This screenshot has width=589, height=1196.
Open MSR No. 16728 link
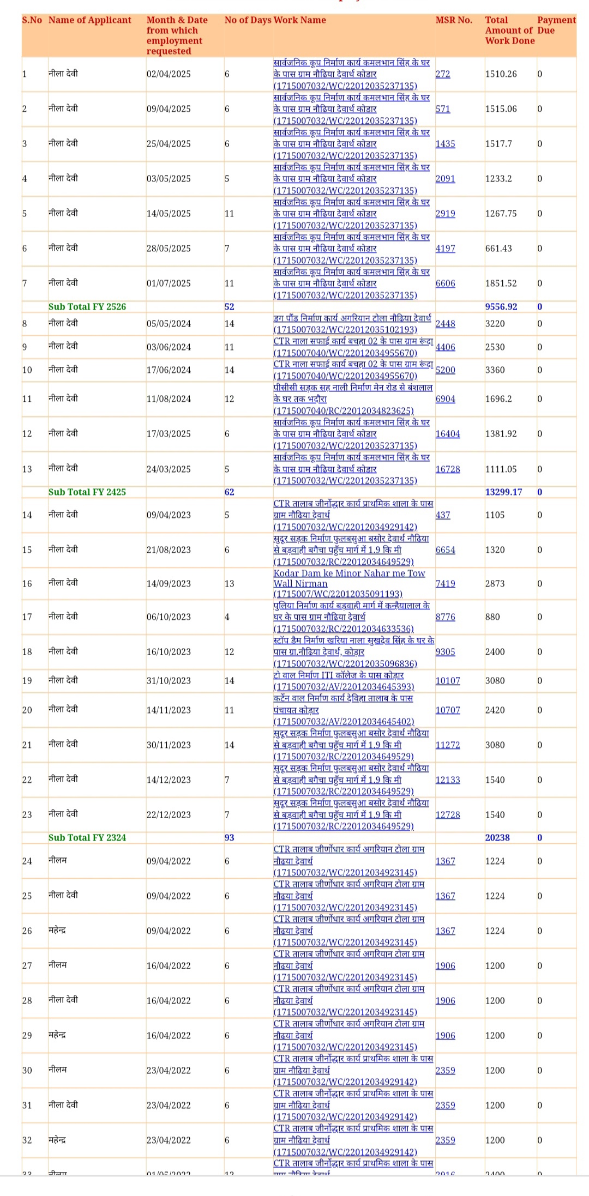448,469
